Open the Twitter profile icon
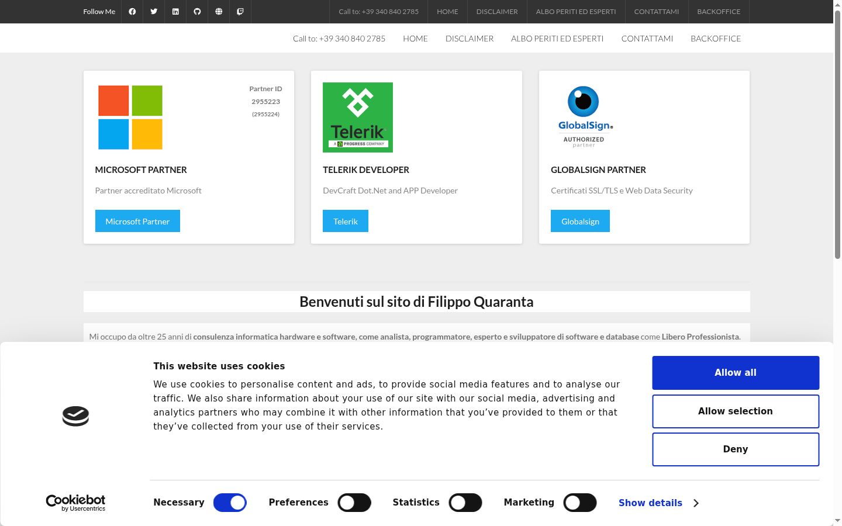Screen dimensions: 842x526 tap(154, 12)
